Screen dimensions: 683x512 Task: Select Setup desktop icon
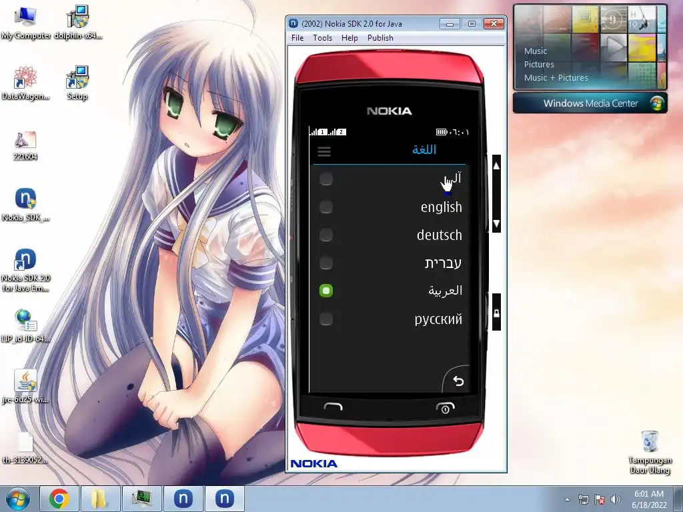pyautogui.click(x=77, y=83)
